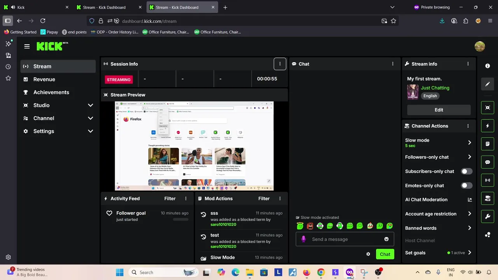This screenshot has height=280, width=498.
Task: List all browser tabs dropdown arrow
Action: [392, 7]
